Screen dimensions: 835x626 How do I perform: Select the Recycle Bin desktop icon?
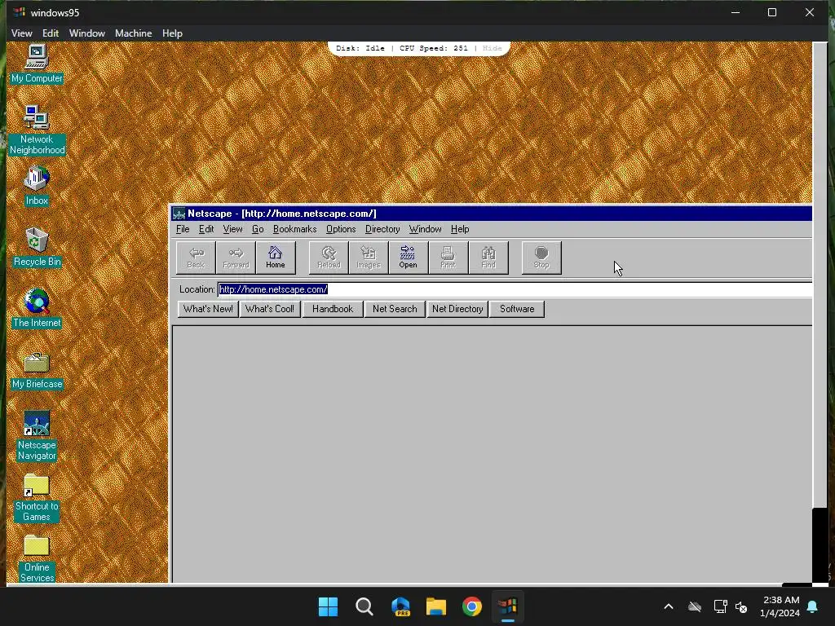37,247
